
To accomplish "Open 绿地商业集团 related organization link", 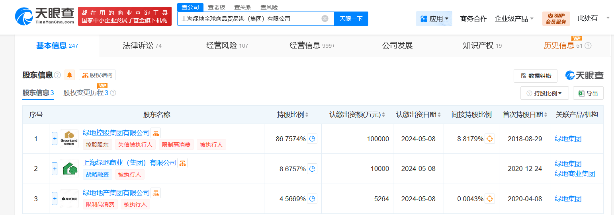I will (575, 174).
